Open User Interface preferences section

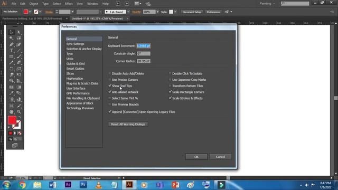(76, 88)
